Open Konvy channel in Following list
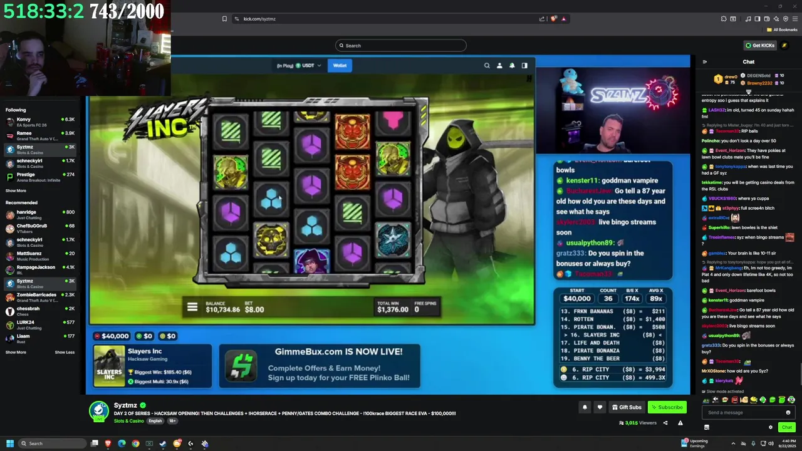This screenshot has height=451, width=802. (40, 122)
